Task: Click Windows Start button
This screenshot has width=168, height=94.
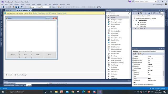Action: [3, 92]
